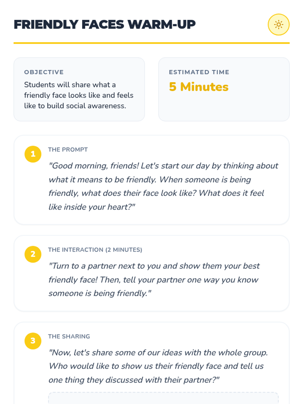Click the objective description text

[x=79, y=95]
